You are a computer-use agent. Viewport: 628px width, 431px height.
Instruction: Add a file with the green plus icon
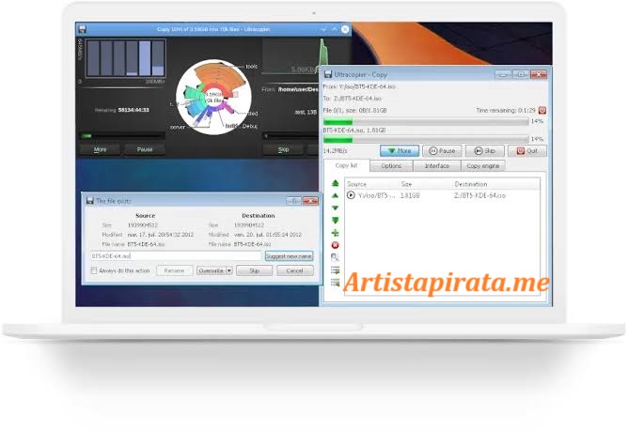point(336,233)
